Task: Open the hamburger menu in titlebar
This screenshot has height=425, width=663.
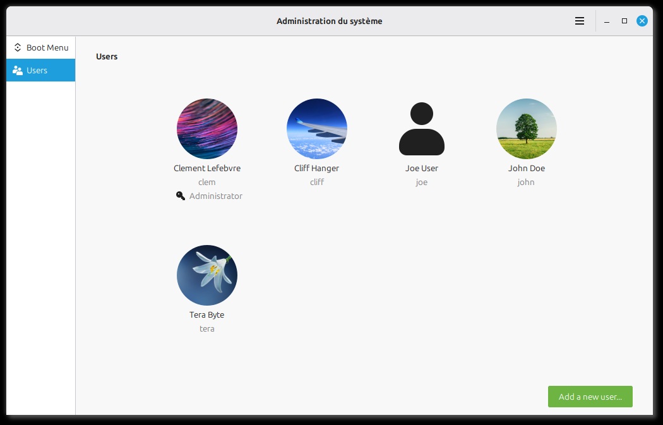Action: click(579, 20)
